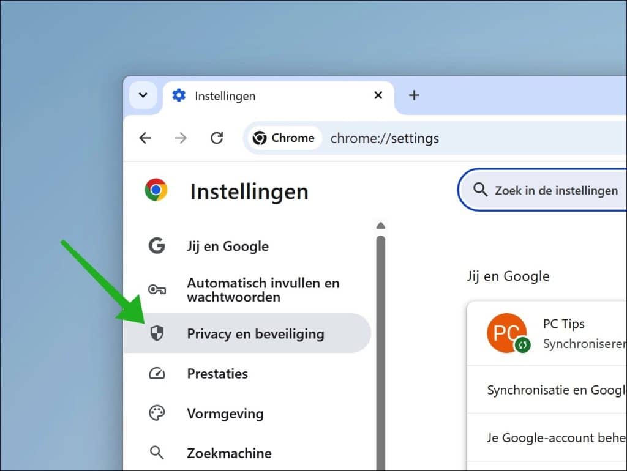Viewport: 627px width, 471px height.
Task: Click the Chrome logo beside Instellingen
Action: tap(156, 190)
